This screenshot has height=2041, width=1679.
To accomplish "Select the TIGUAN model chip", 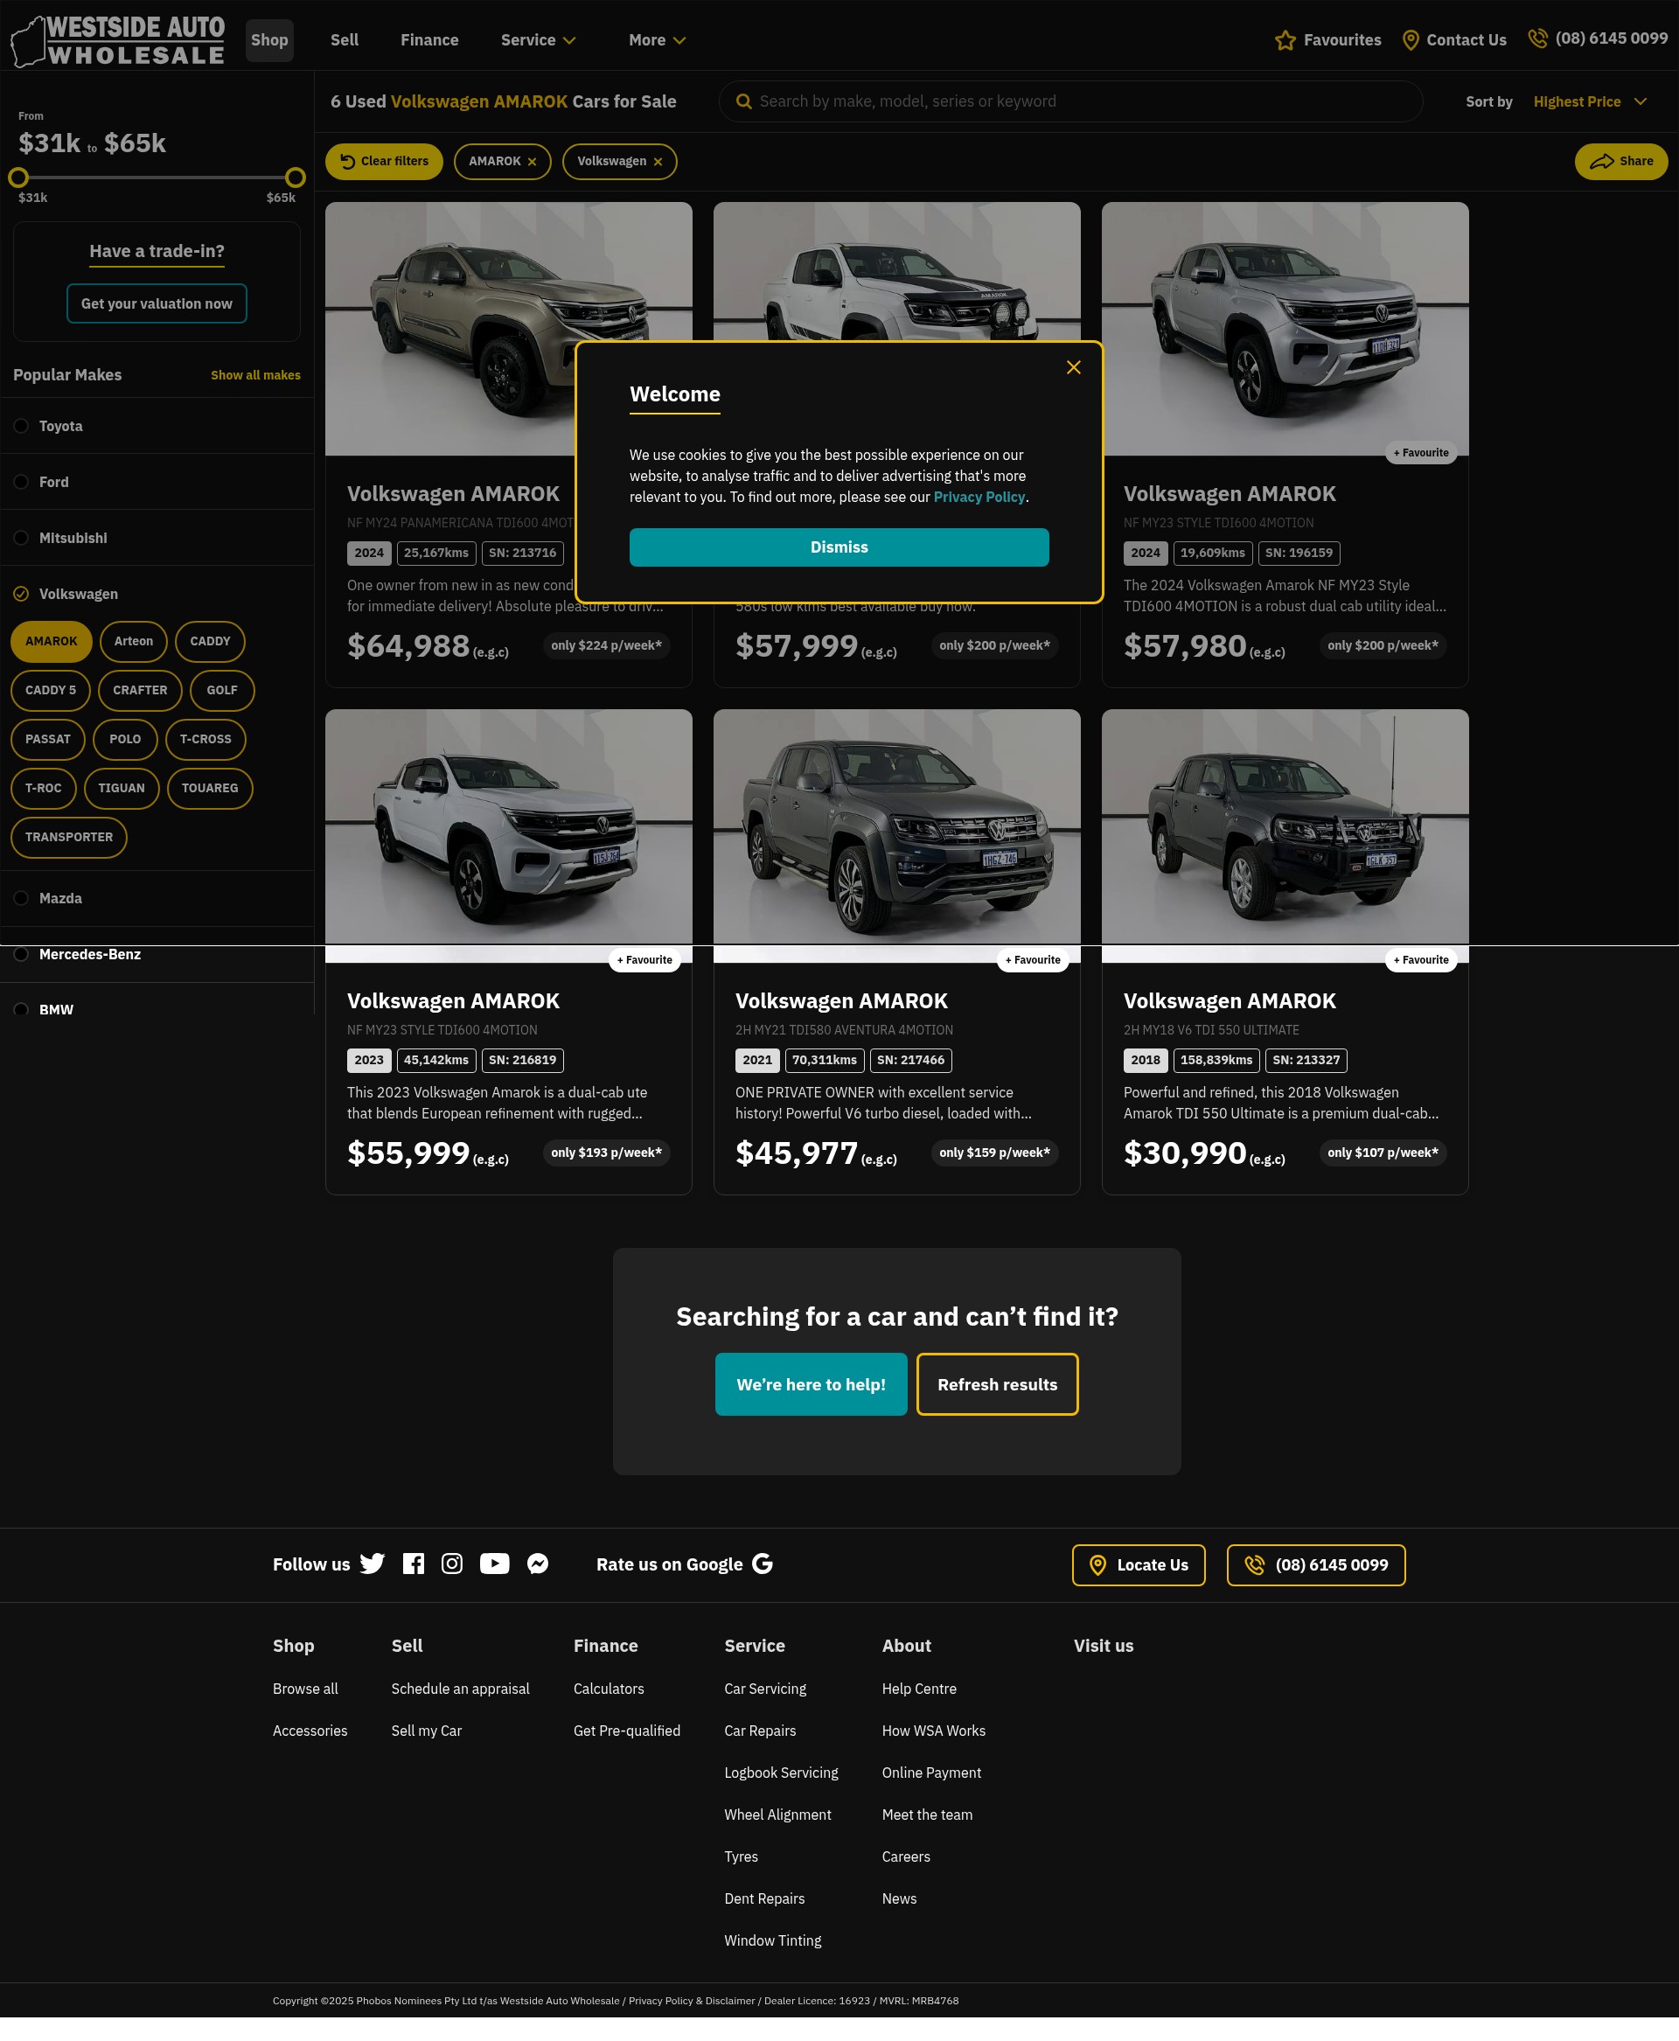I will point(121,789).
